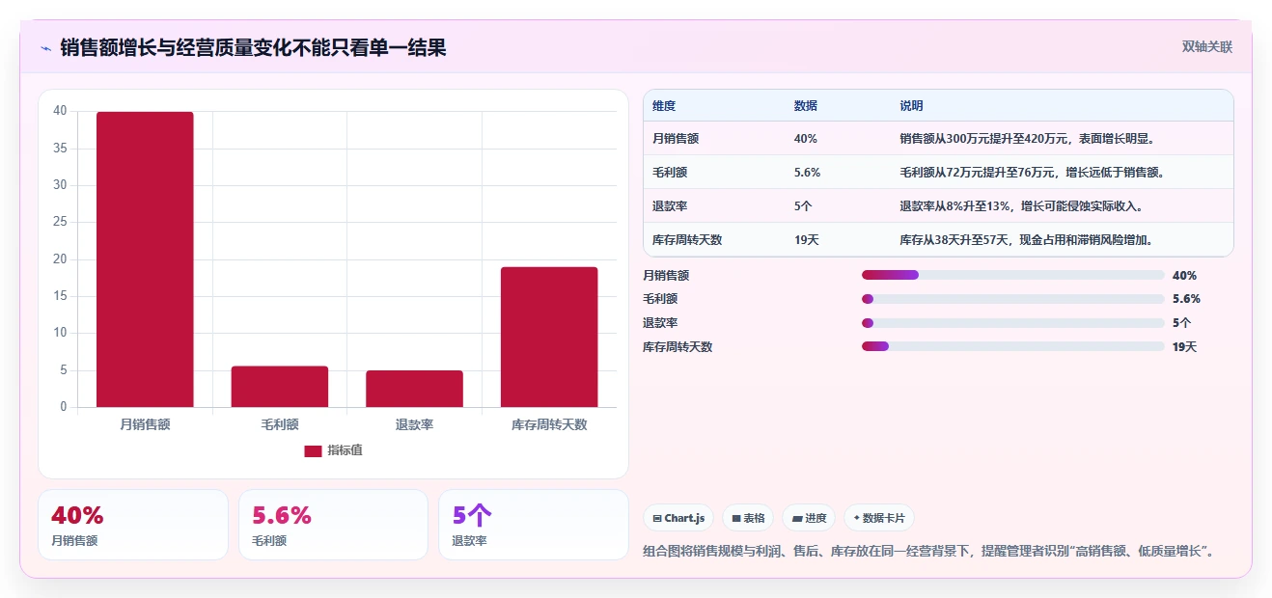1272x598 pixels.
Task: Click the 40% cell in the table
Action: pos(806,139)
